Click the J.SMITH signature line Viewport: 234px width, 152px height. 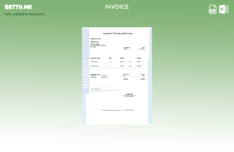point(129,95)
